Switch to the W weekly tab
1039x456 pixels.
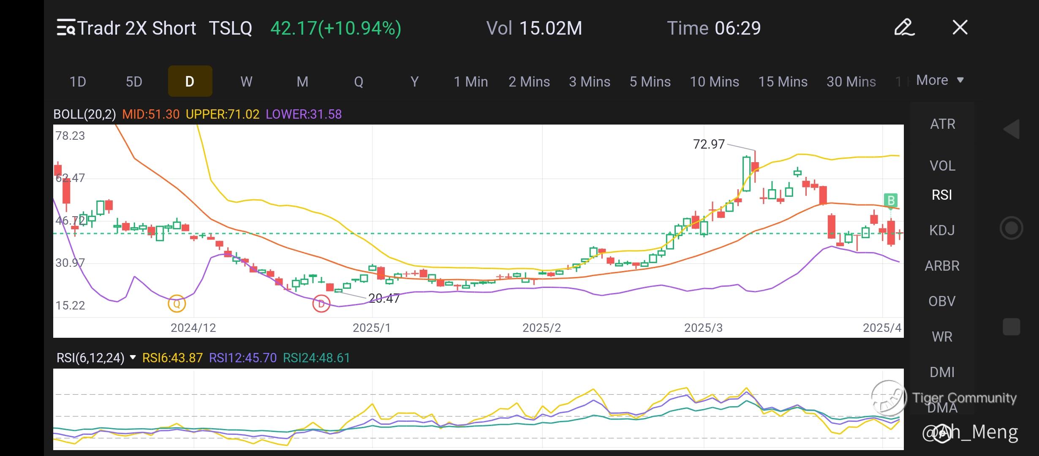pos(246,81)
